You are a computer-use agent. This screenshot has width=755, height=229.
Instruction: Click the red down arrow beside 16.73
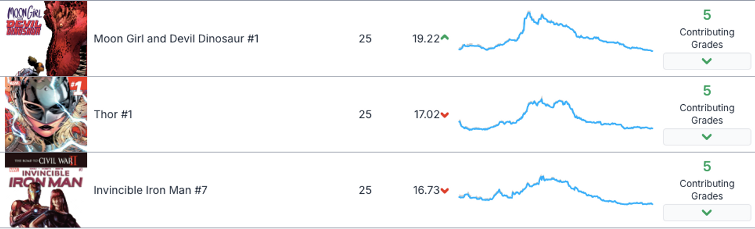click(445, 191)
